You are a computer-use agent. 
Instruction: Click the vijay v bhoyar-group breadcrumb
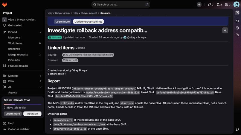point(59,13)
